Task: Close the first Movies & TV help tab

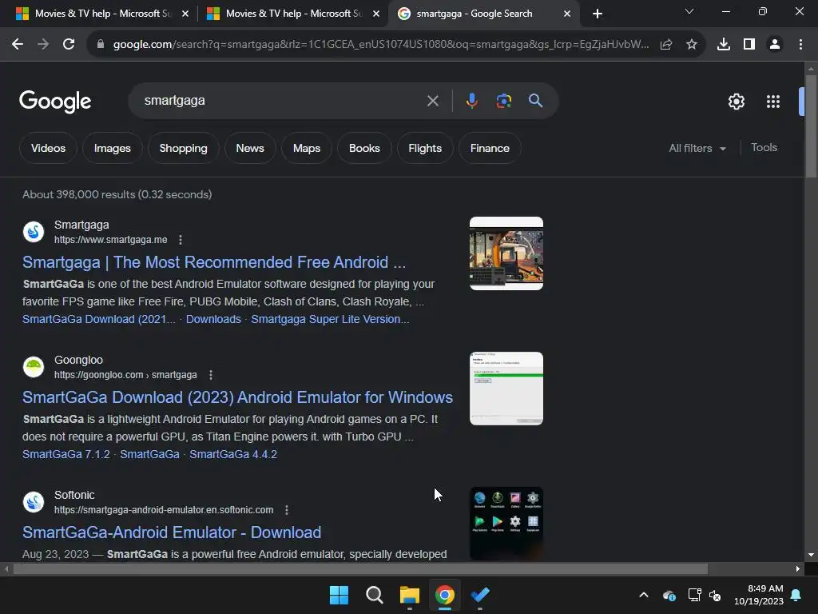Action: coord(185,14)
